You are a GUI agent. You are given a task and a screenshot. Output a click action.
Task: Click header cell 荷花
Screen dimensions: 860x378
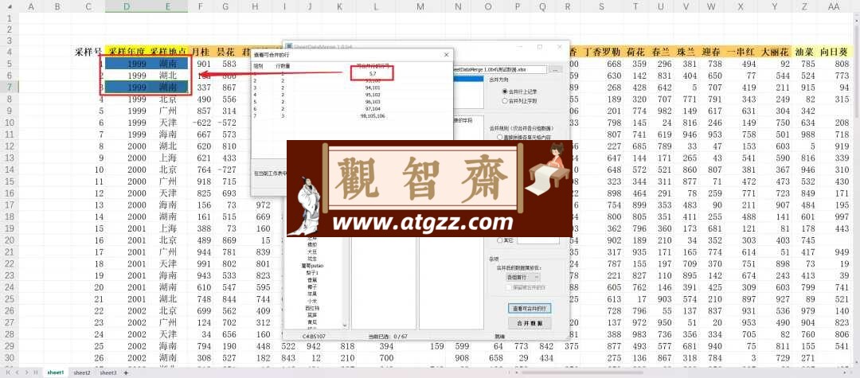click(x=635, y=52)
